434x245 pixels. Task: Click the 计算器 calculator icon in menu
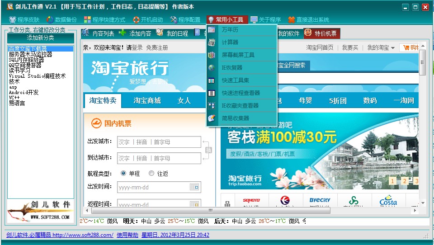212,42
